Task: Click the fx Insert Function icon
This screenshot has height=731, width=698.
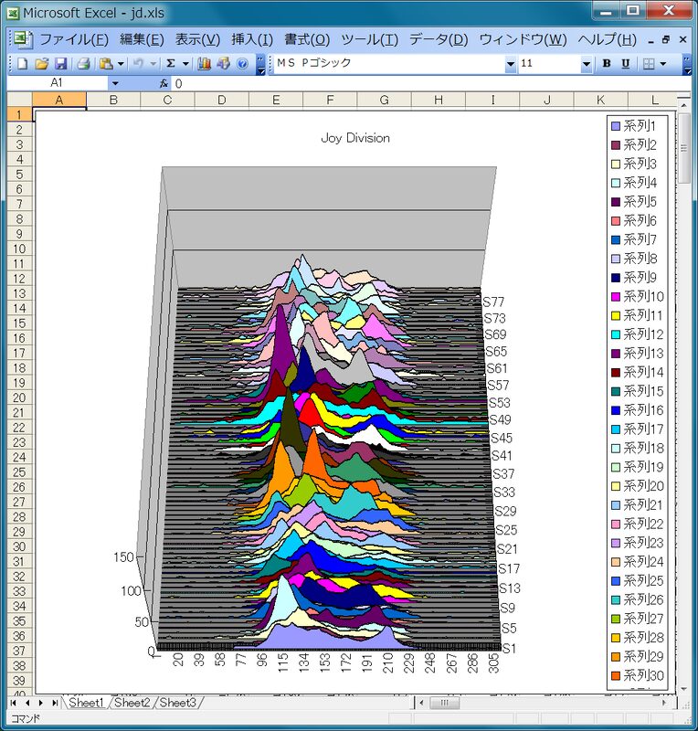Action: point(164,83)
